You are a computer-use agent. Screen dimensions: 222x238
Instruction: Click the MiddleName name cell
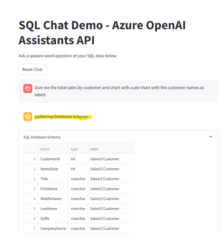click(53, 199)
